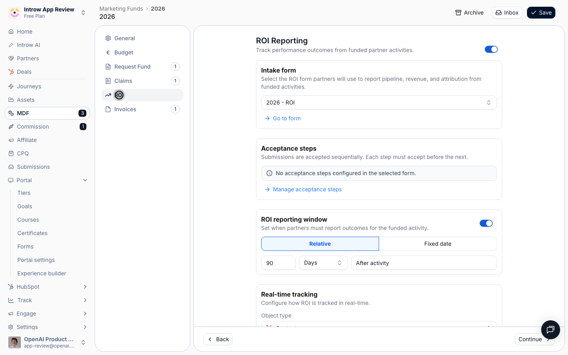Screen dimensions: 568x355
Task: Click the ROI Reporting heading
Action: click(282, 41)
